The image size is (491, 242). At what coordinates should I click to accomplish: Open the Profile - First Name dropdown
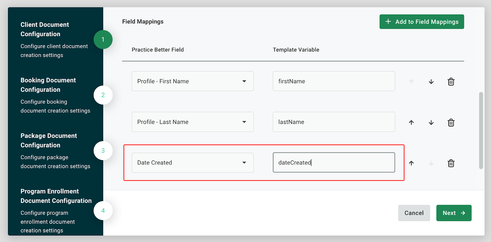(192, 81)
